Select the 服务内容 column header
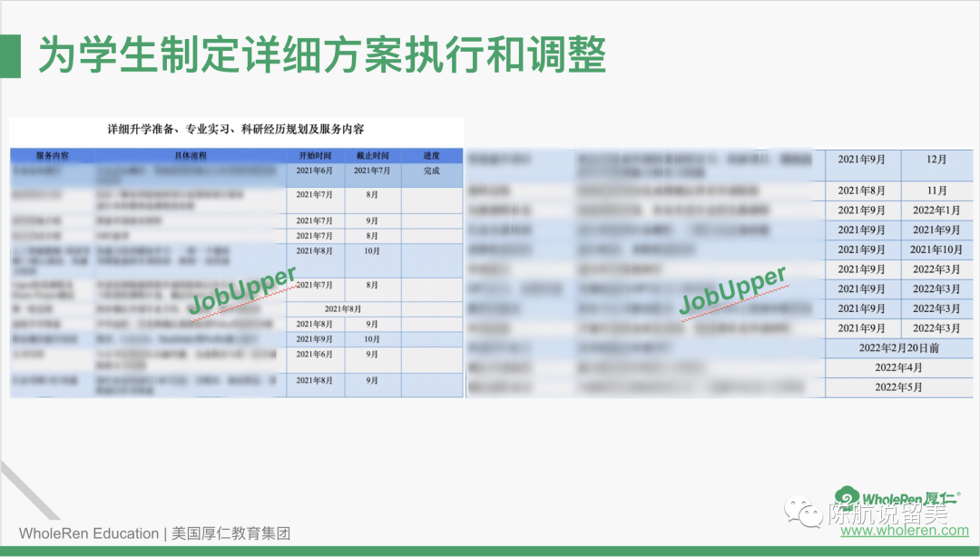Image resolution: width=980 pixels, height=557 pixels. (52, 155)
